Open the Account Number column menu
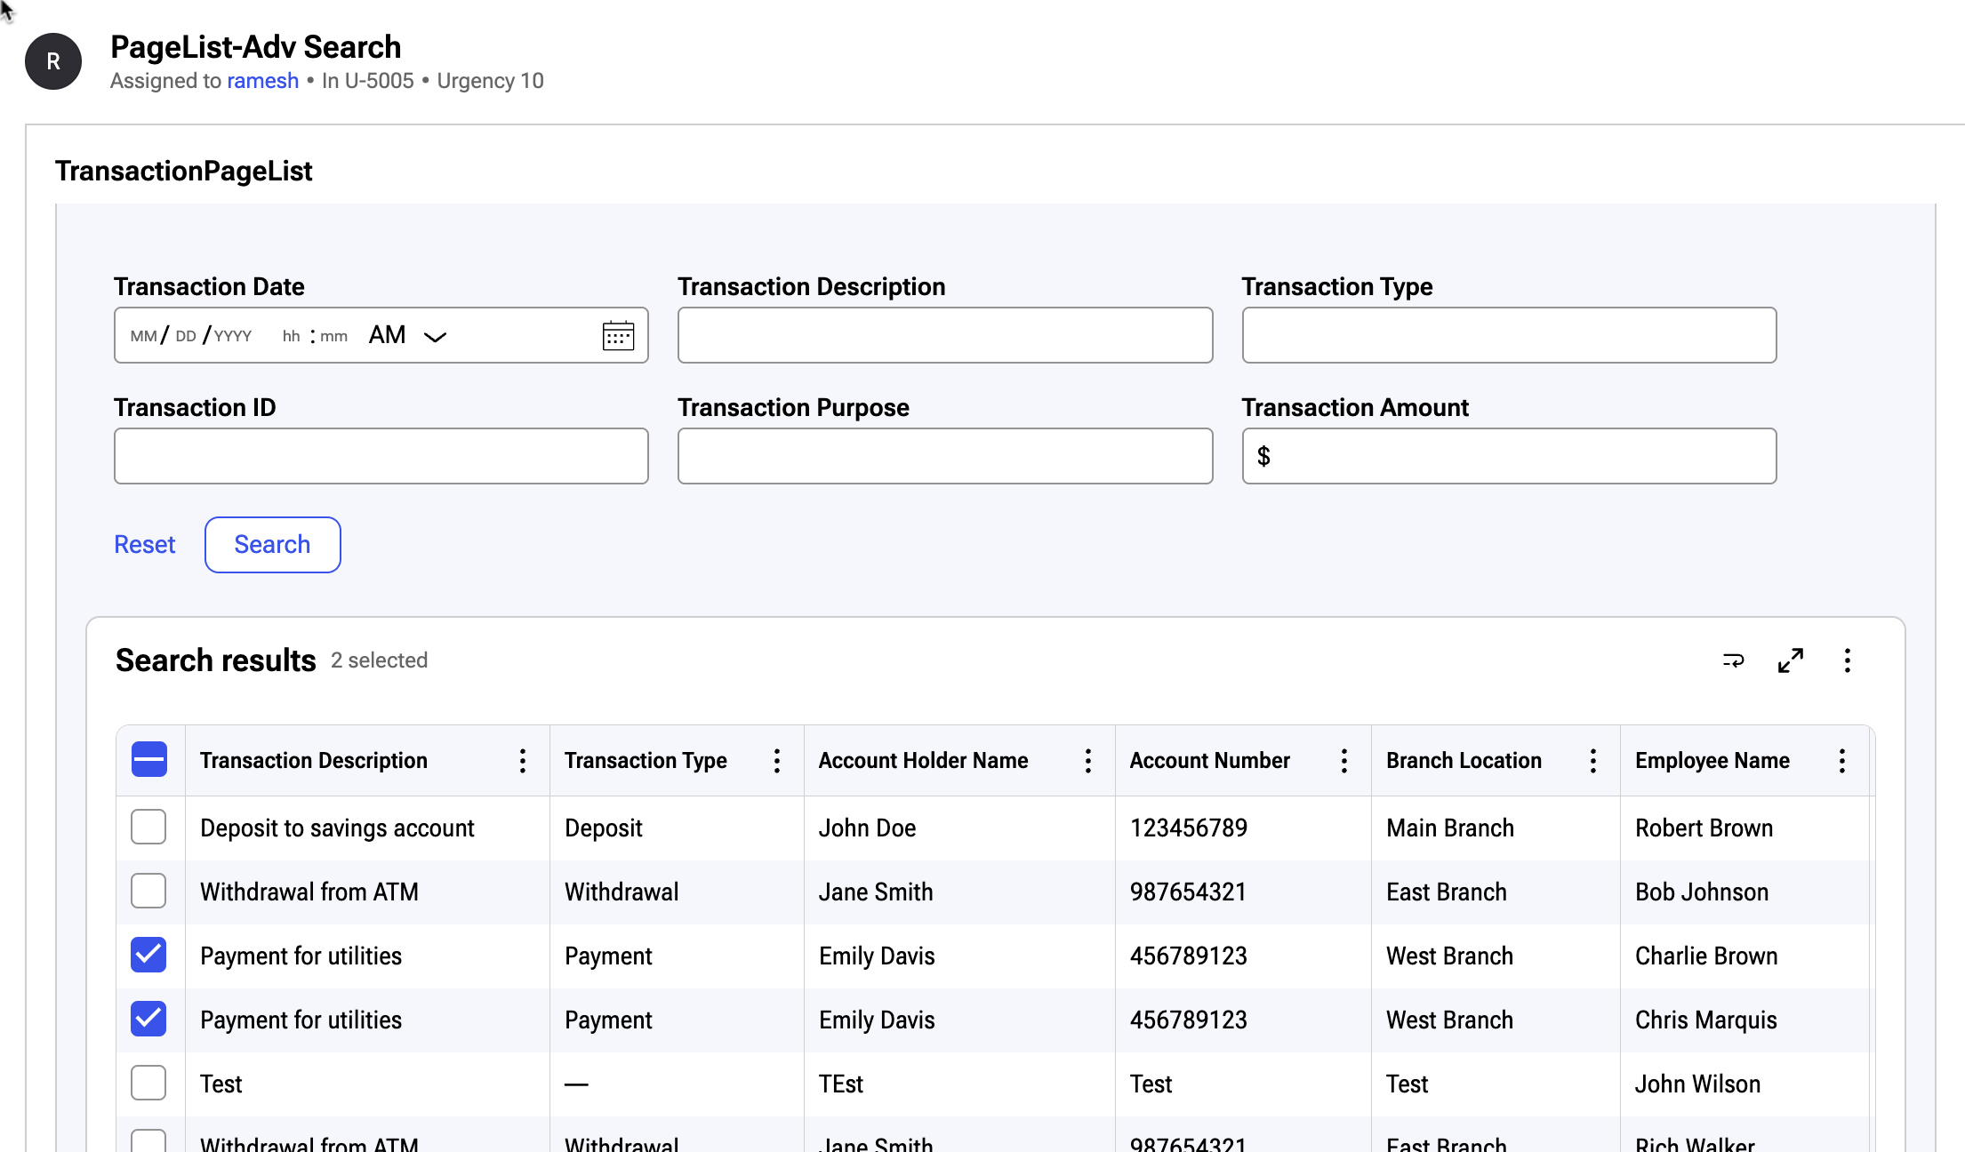The image size is (1965, 1152). pos(1344,761)
